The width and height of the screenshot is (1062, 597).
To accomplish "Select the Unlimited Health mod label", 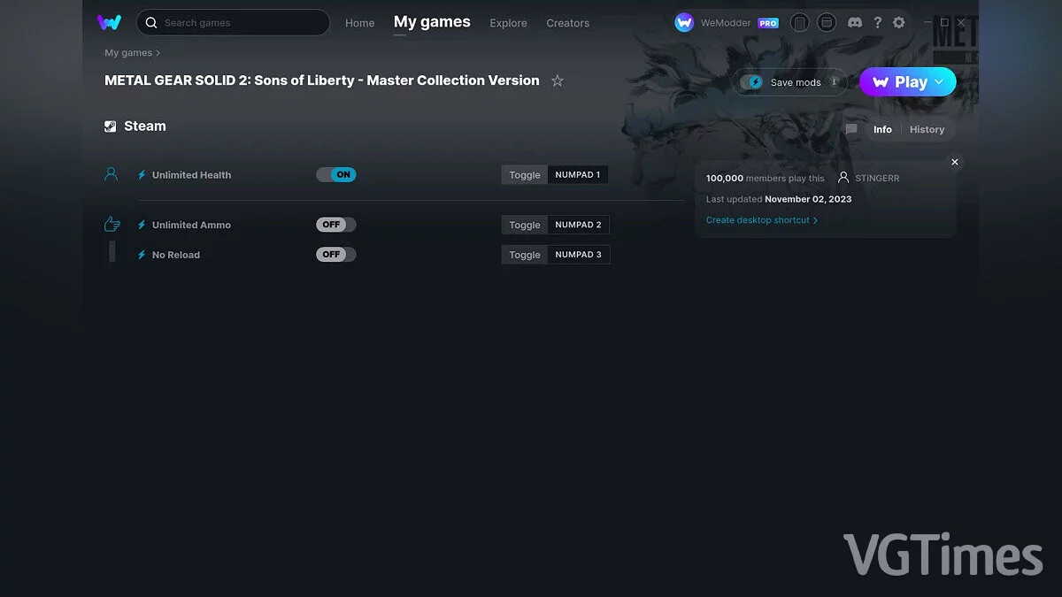I will (x=191, y=175).
